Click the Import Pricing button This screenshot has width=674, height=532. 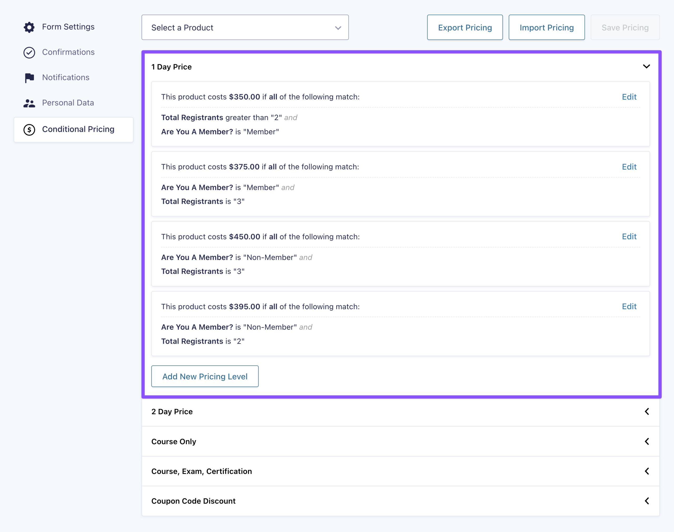[x=546, y=27]
